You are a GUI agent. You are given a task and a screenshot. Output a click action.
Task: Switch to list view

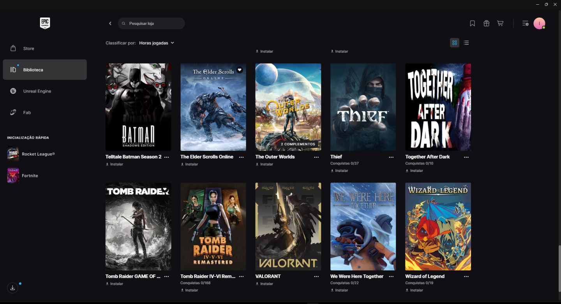pyautogui.click(x=466, y=43)
